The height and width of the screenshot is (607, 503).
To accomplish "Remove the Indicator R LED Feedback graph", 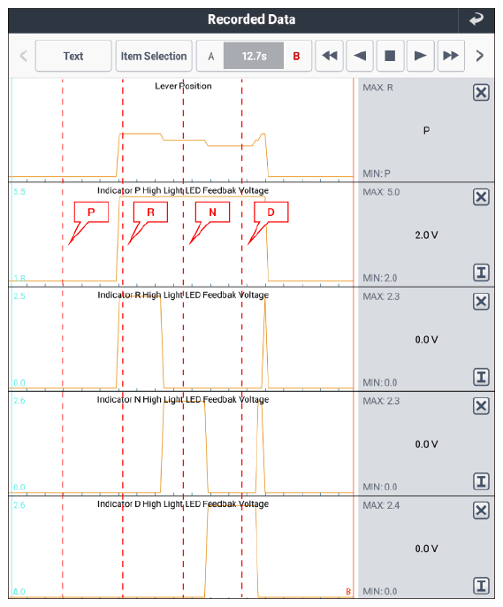I will [481, 302].
